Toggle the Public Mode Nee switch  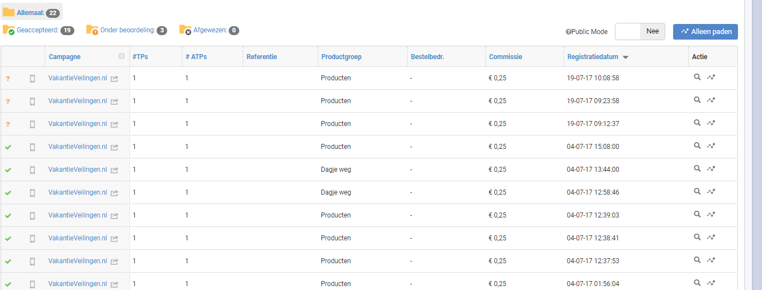[640, 32]
